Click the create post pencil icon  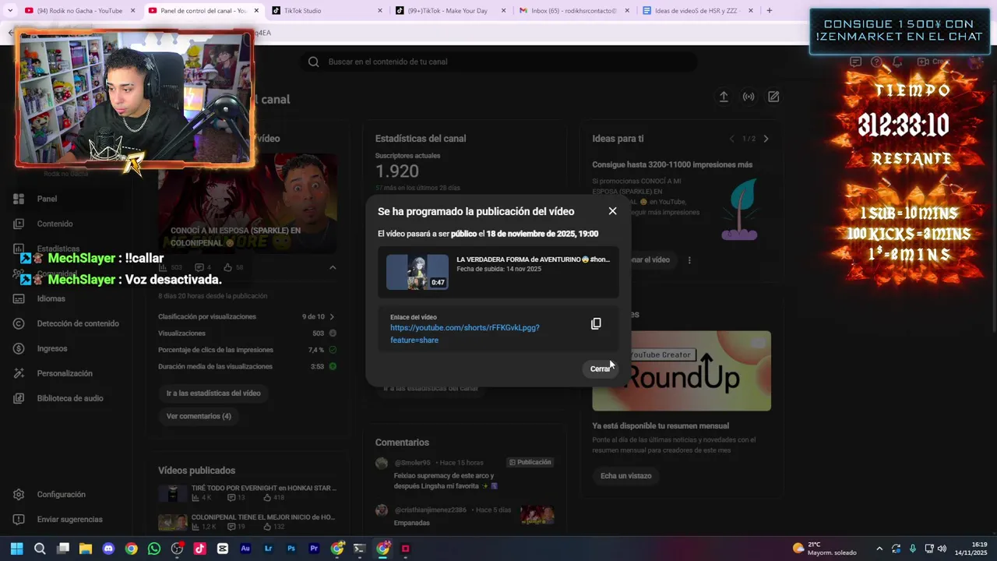(773, 97)
